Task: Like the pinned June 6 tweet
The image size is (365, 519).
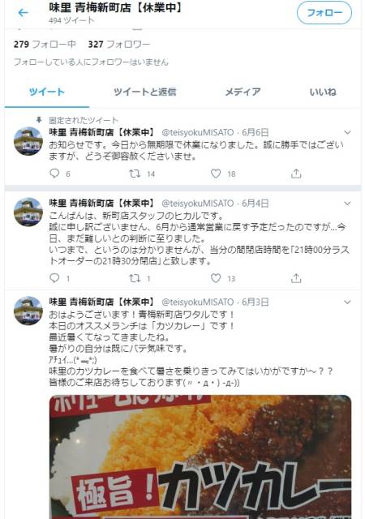Action: coord(216,174)
